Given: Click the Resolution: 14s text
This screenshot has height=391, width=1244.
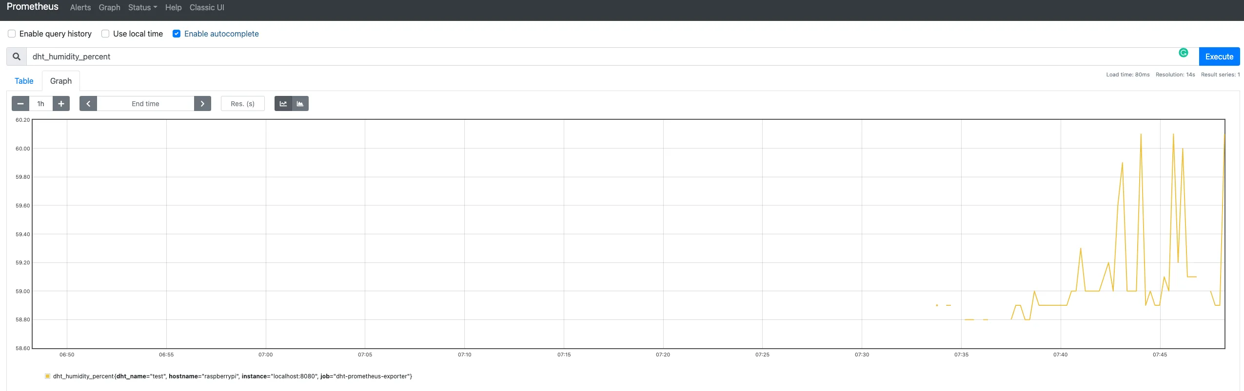Looking at the screenshot, I should tap(1175, 74).
